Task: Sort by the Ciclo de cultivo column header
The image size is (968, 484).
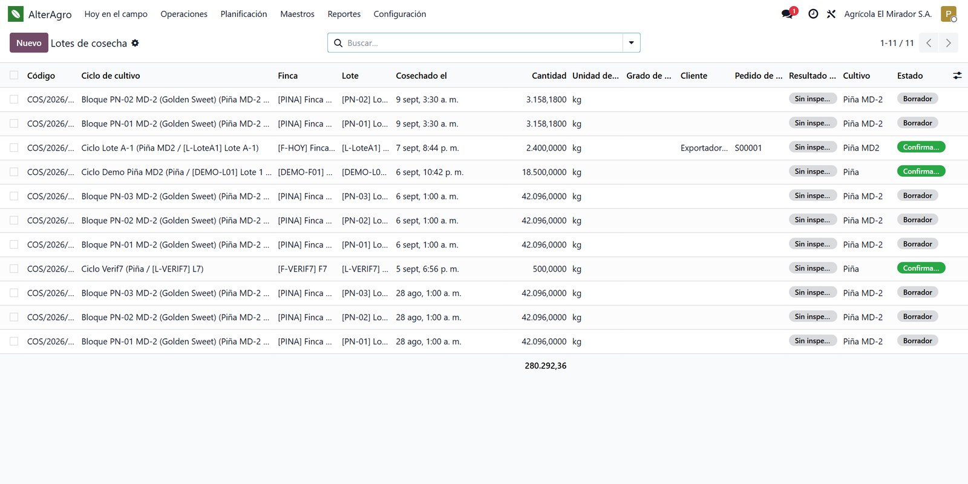Action: coord(111,76)
